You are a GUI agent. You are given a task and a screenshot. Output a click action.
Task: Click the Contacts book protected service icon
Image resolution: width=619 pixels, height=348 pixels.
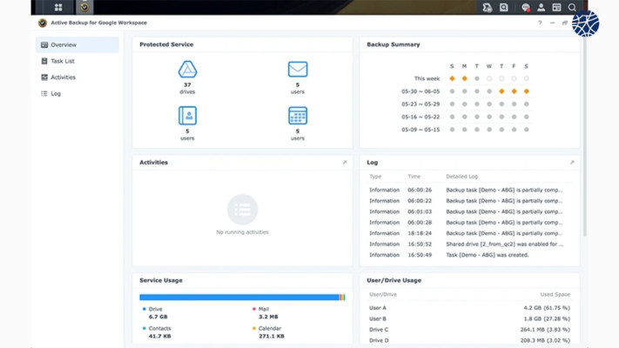coord(187,116)
